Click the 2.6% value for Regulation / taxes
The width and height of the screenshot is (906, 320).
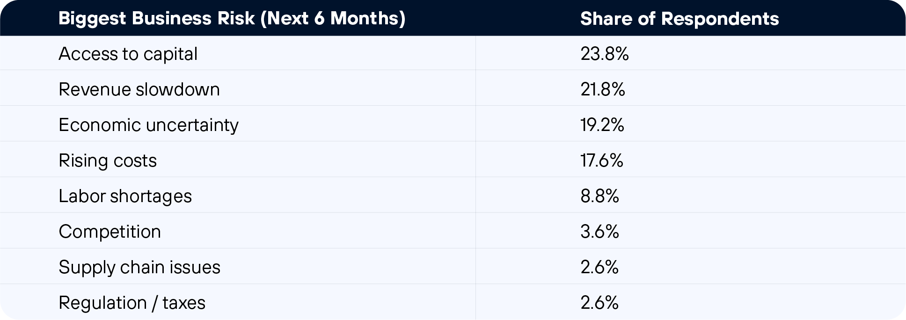(599, 303)
